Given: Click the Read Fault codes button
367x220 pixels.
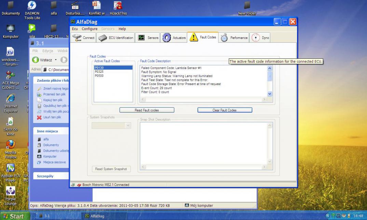Looking at the screenshot, I should pos(147,110).
